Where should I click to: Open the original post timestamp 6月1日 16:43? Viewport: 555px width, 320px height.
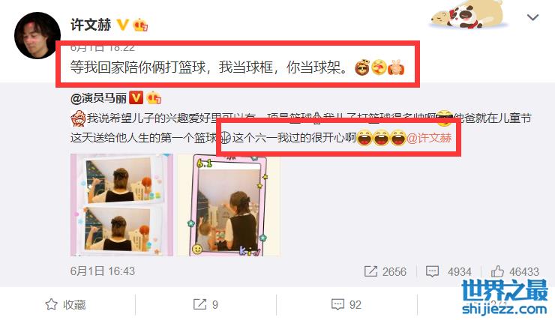(103, 271)
